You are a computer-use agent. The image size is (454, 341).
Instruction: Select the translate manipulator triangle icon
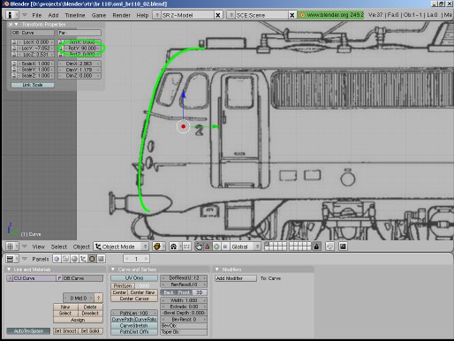(x=208, y=246)
